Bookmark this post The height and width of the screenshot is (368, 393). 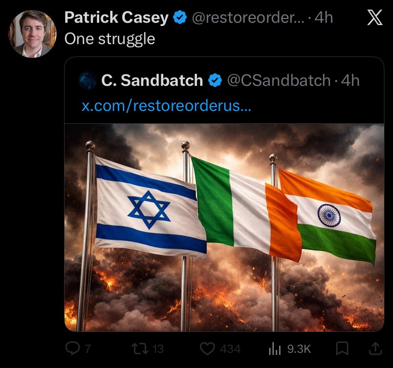342,349
